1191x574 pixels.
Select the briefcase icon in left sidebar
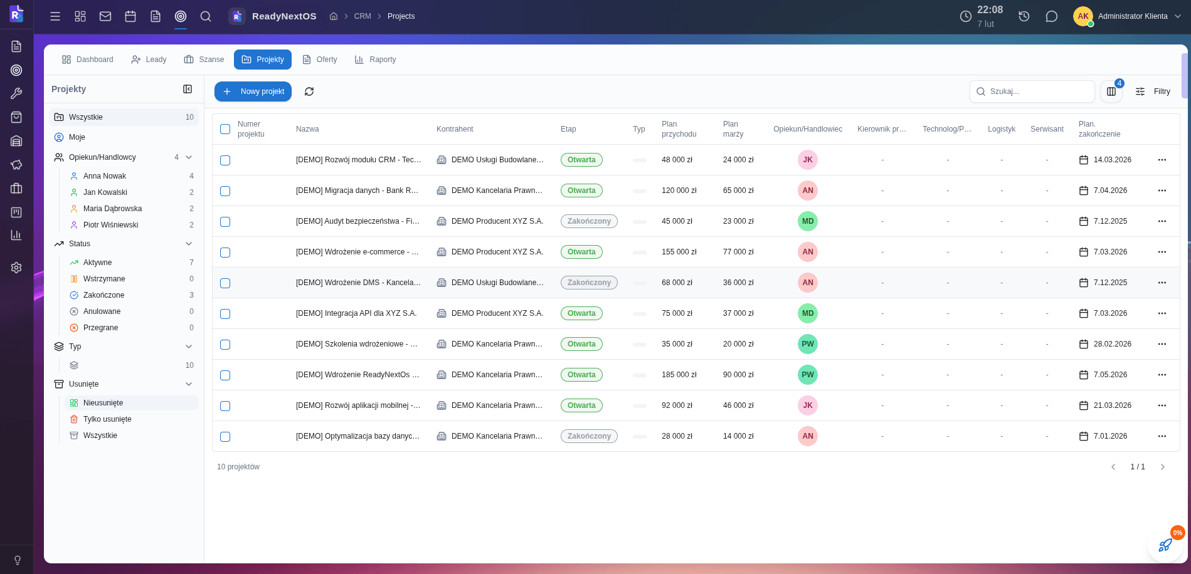16,188
